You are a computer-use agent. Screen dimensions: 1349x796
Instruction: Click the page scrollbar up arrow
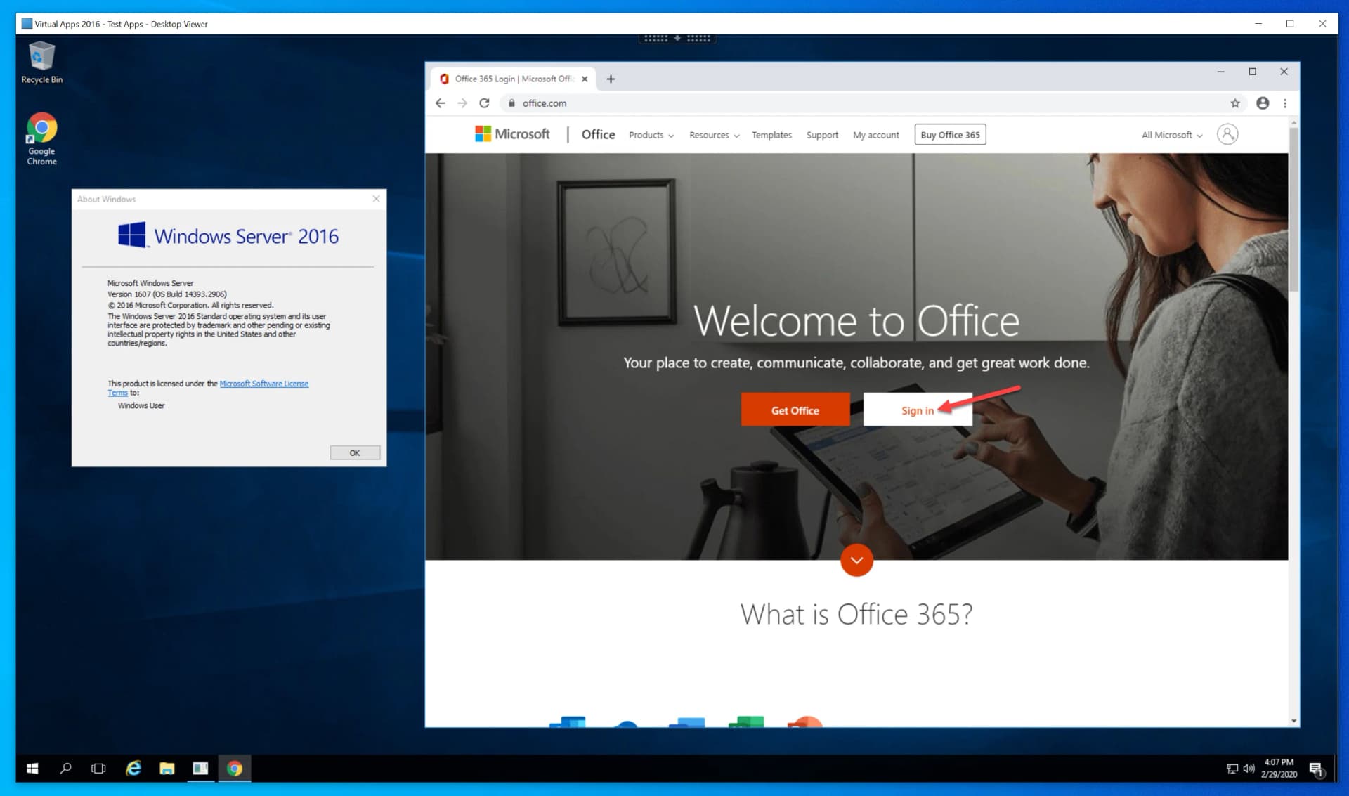(x=1293, y=124)
